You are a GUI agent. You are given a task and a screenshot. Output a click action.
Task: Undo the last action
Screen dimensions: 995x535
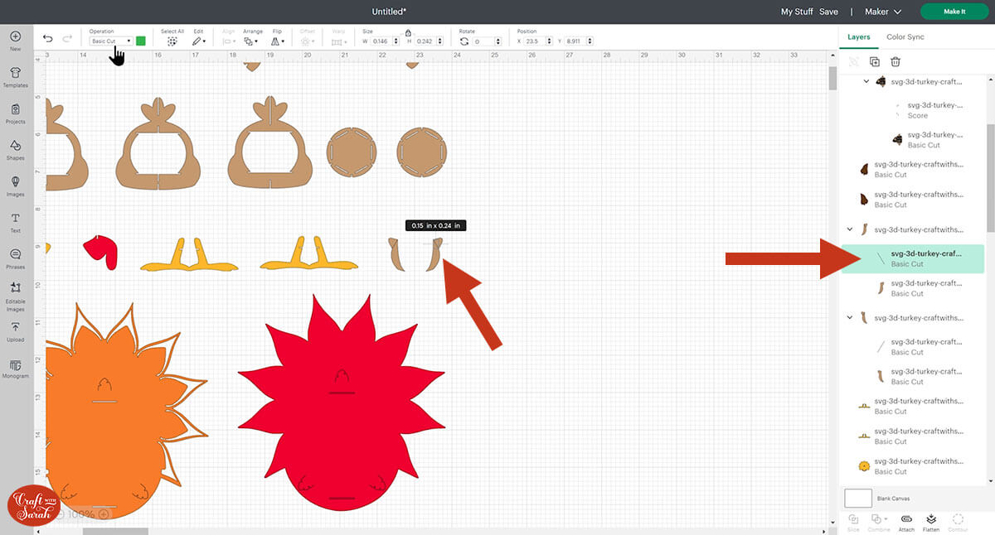coord(47,39)
